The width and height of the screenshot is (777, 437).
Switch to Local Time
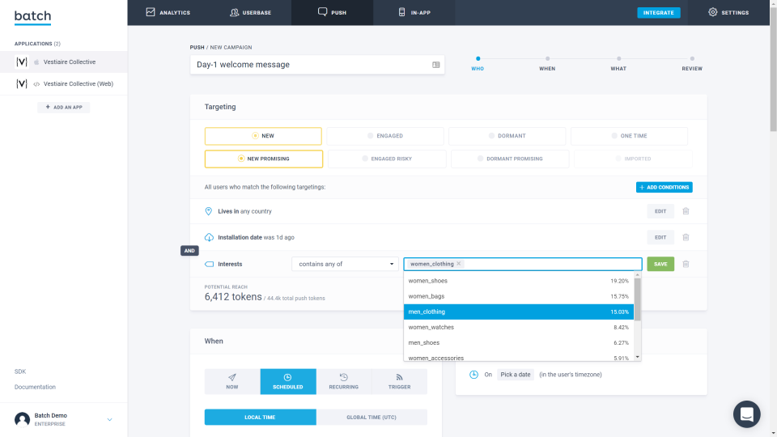pyautogui.click(x=260, y=418)
